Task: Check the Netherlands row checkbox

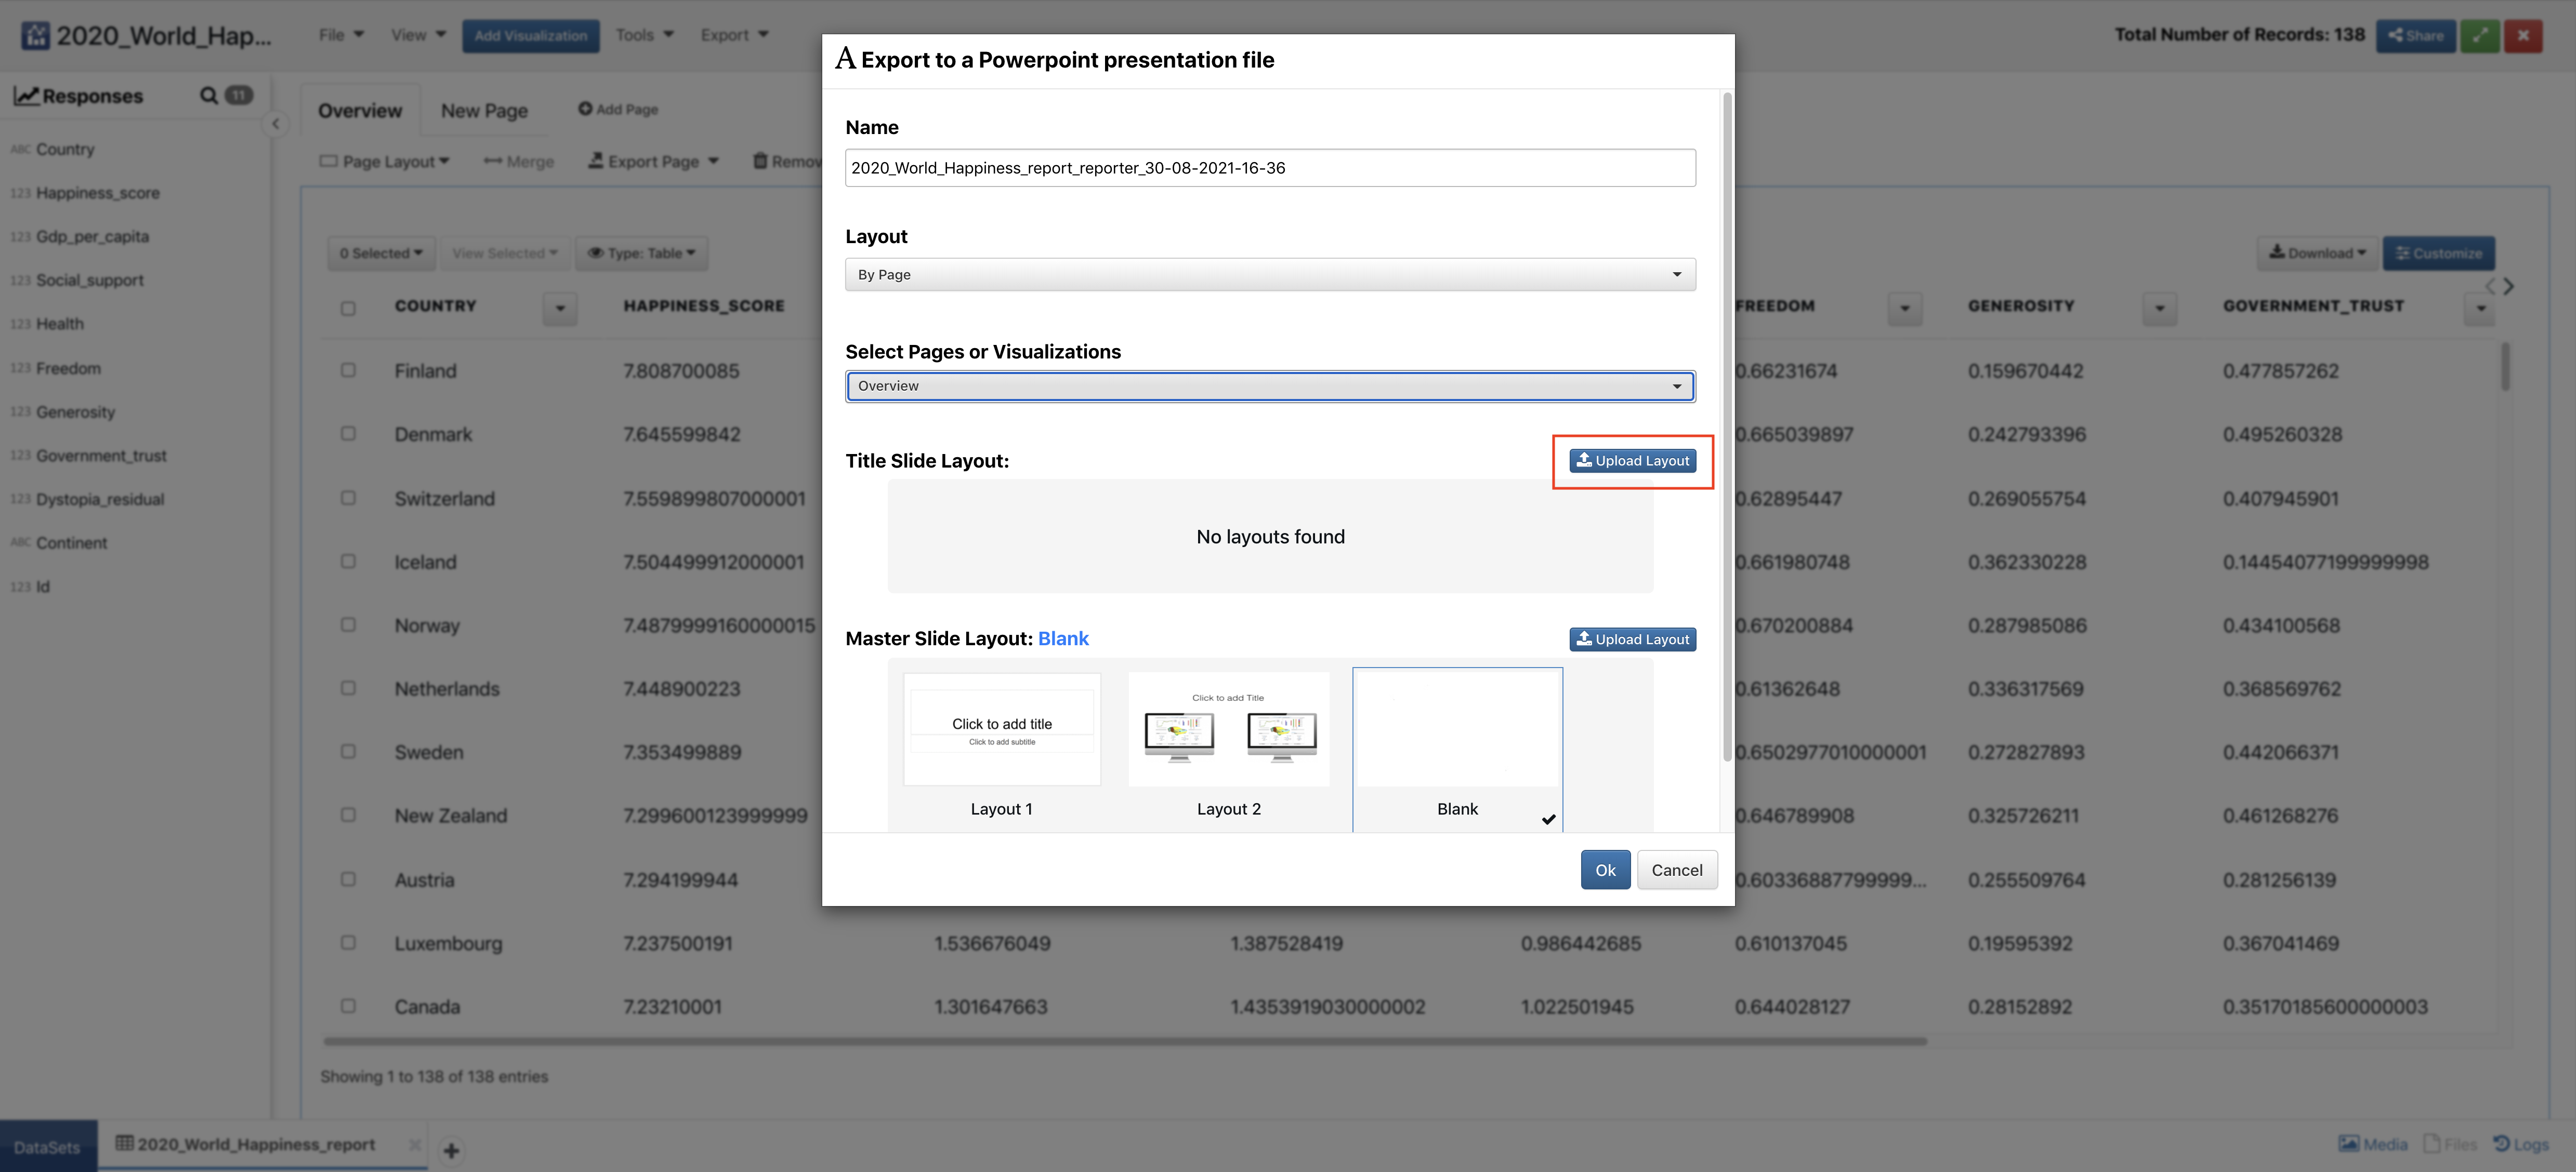Action: tap(348, 688)
